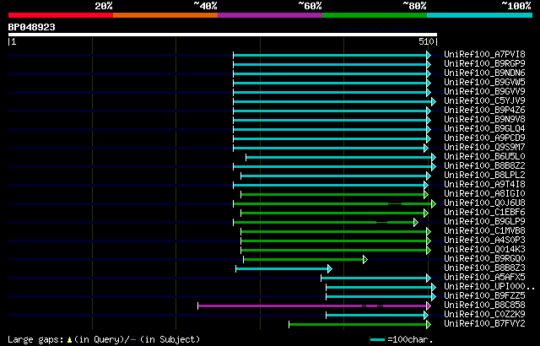Select the UniRef100_C1EBF6 label
Image resolution: width=540 pixels, height=346 pixels.
(x=484, y=213)
